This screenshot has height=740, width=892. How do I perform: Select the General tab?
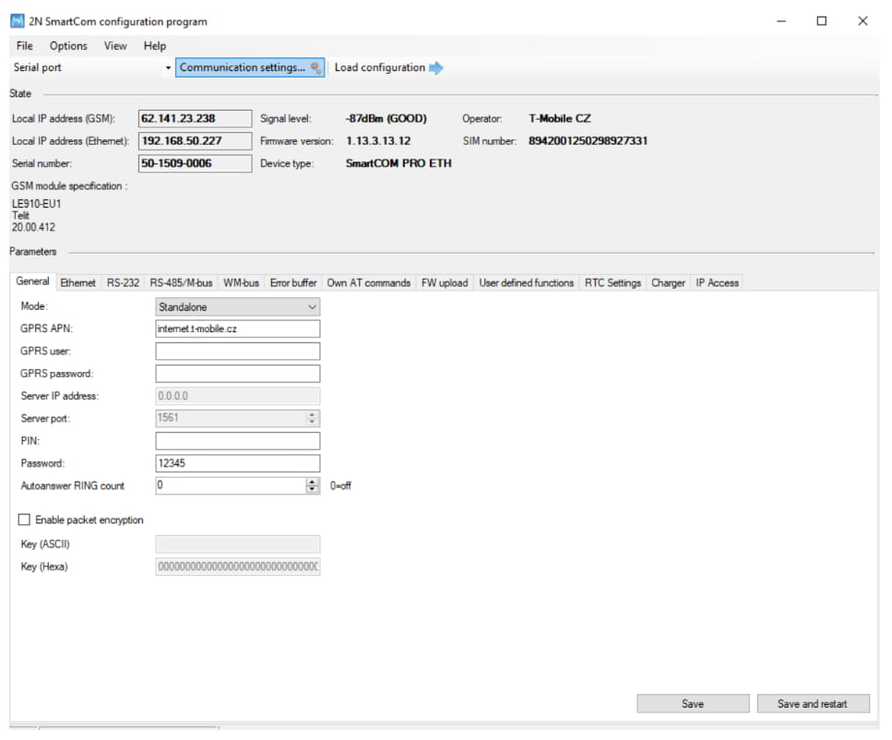pos(32,281)
